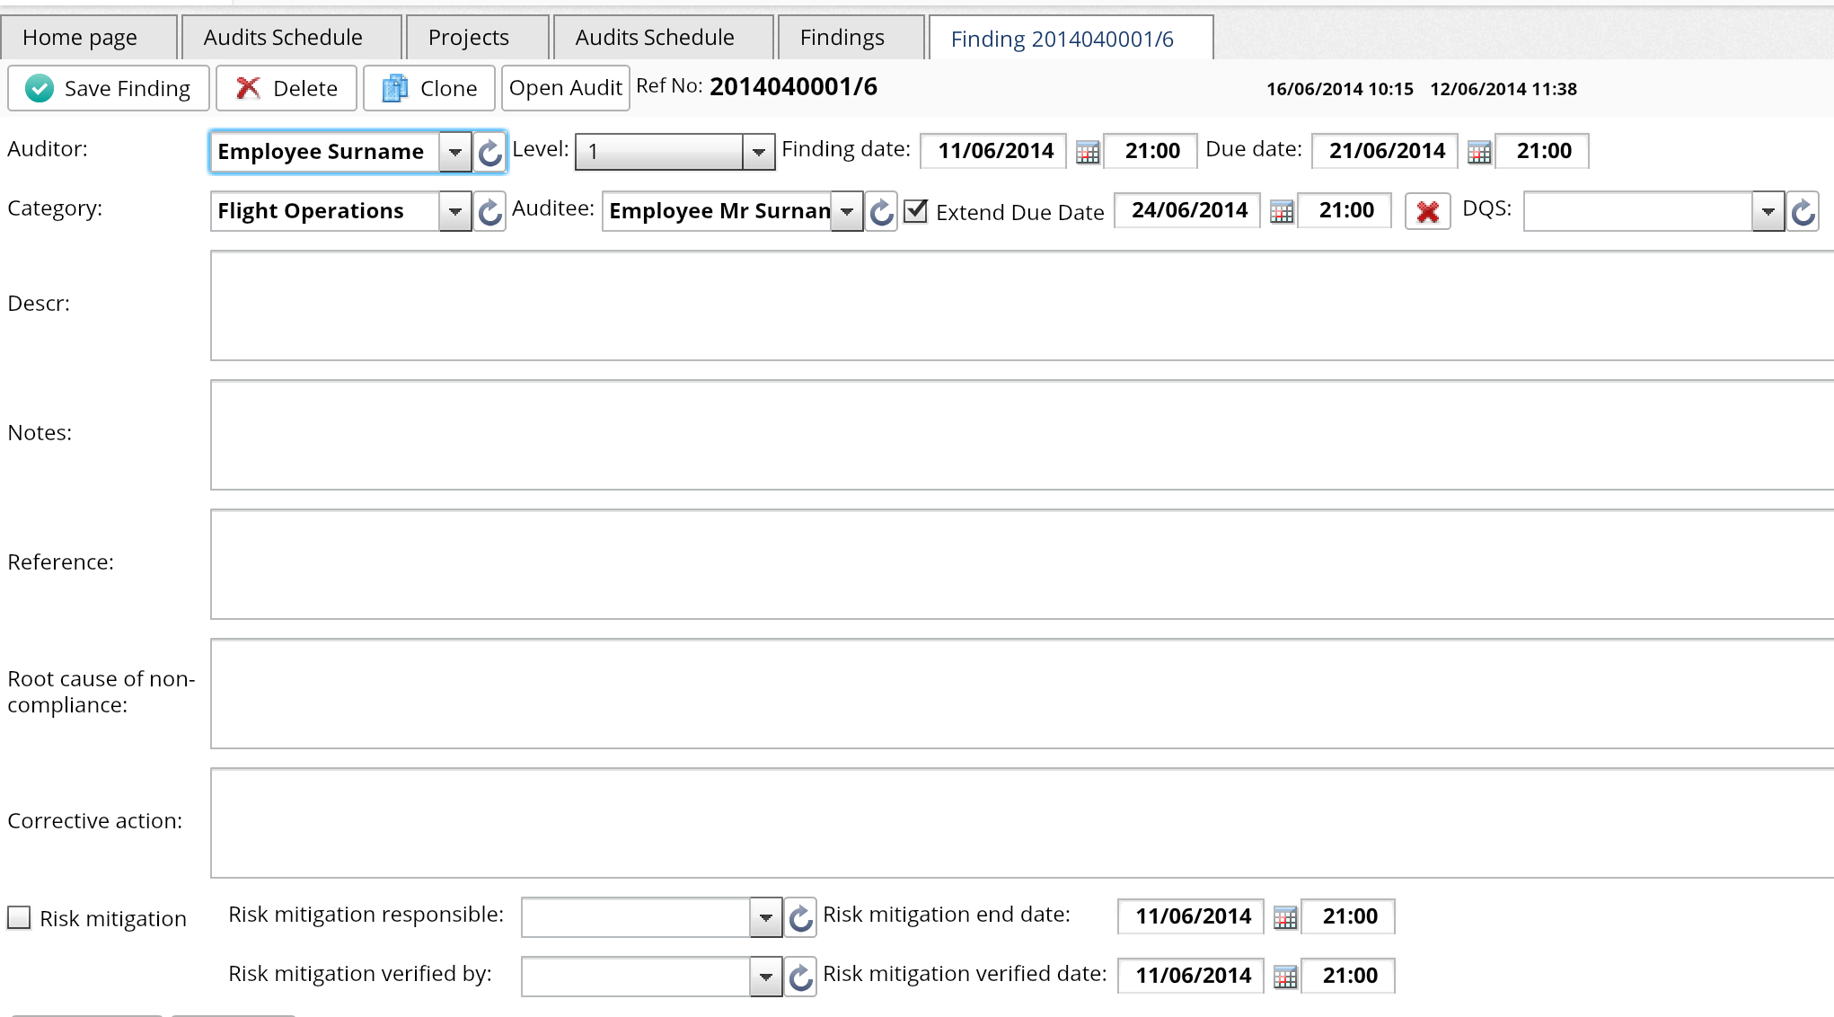Edit the Due date time field
Screen dimensions: 1834x1017
click(1544, 151)
